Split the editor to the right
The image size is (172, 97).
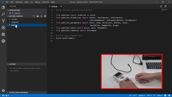[x=166, y=6]
